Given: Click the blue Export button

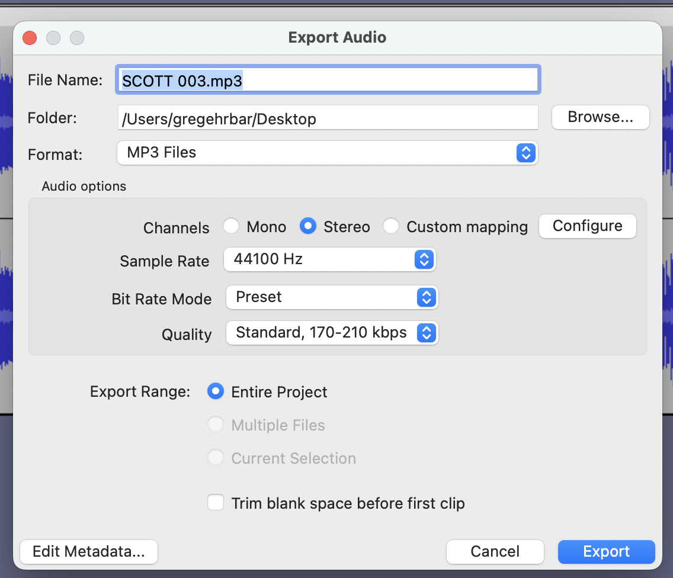Looking at the screenshot, I should pyautogui.click(x=606, y=552).
